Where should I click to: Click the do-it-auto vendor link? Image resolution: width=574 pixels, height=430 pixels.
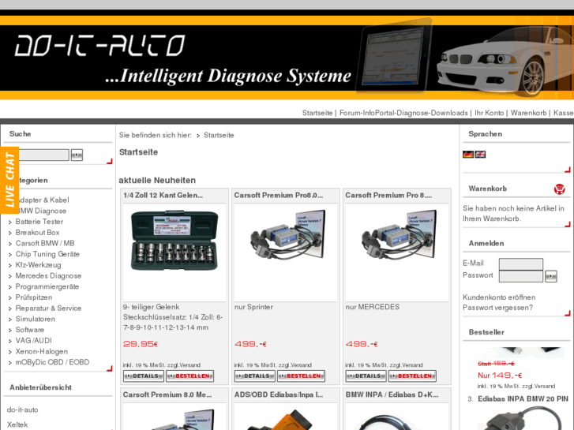pyautogui.click(x=23, y=409)
